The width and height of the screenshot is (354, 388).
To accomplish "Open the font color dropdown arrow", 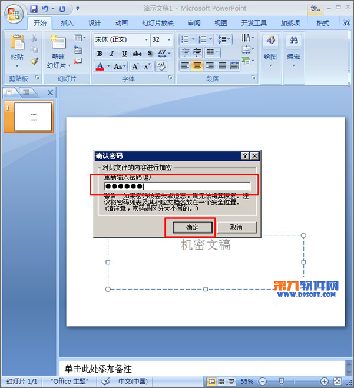I will tap(108, 67).
